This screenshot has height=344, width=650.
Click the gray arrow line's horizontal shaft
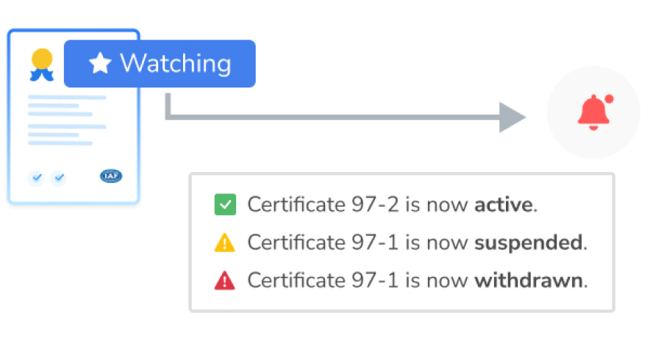coord(331,117)
